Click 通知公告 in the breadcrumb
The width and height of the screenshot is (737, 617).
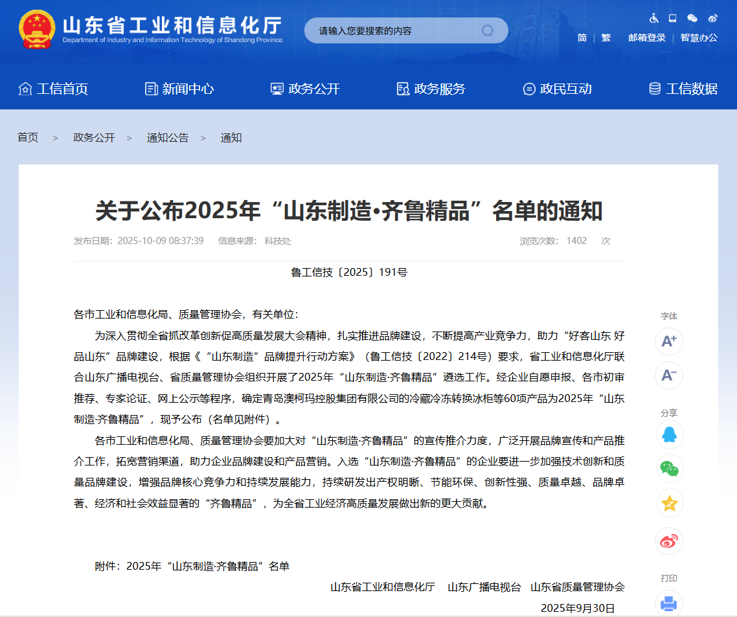coord(168,137)
